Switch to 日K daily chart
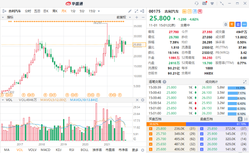The height and width of the screenshot is (153, 249). tap(46, 11)
